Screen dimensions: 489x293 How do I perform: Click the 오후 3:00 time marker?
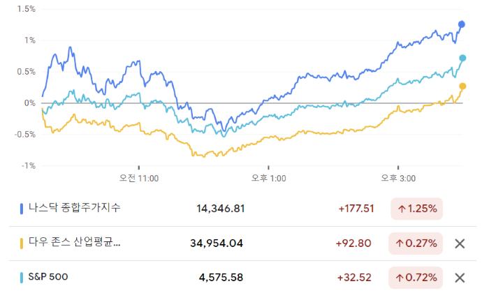(398, 179)
